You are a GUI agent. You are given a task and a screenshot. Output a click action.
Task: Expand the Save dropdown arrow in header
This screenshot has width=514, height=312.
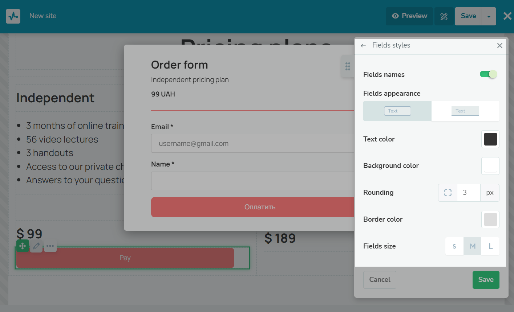[489, 16]
